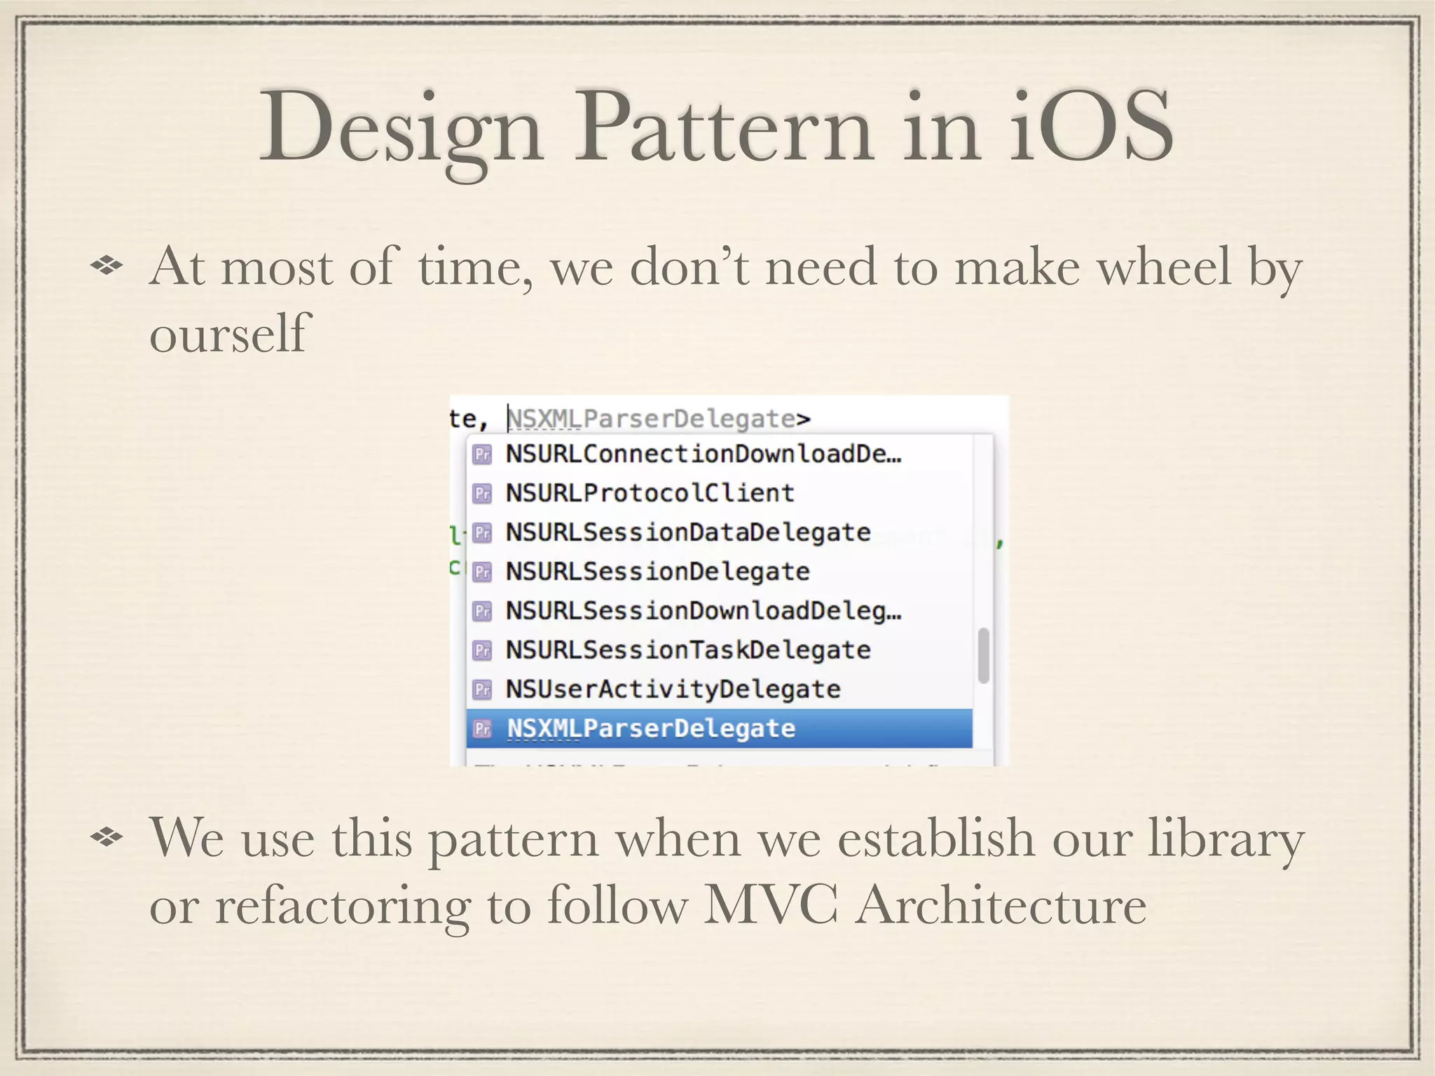This screenshot has width=1435, height=1076.
Task: Click the bullet about MVC Architecture
Action: pyautogui.click(x=727, y=872)
